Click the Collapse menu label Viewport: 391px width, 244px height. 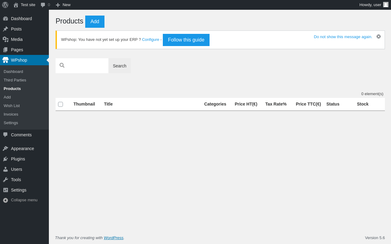tap(24, 200)
